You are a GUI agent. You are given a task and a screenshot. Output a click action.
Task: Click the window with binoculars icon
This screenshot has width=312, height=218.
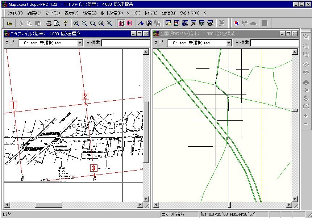[202, 23]
